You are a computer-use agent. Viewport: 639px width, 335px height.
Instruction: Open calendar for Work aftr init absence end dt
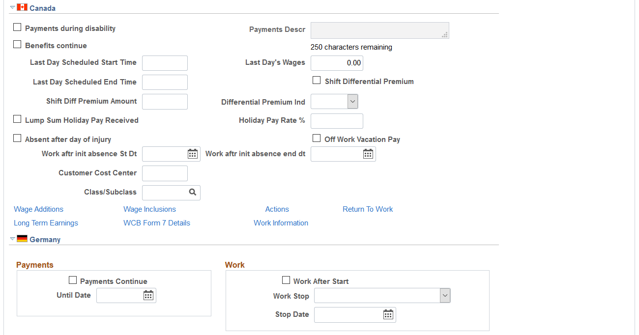[x=368, y=154]
